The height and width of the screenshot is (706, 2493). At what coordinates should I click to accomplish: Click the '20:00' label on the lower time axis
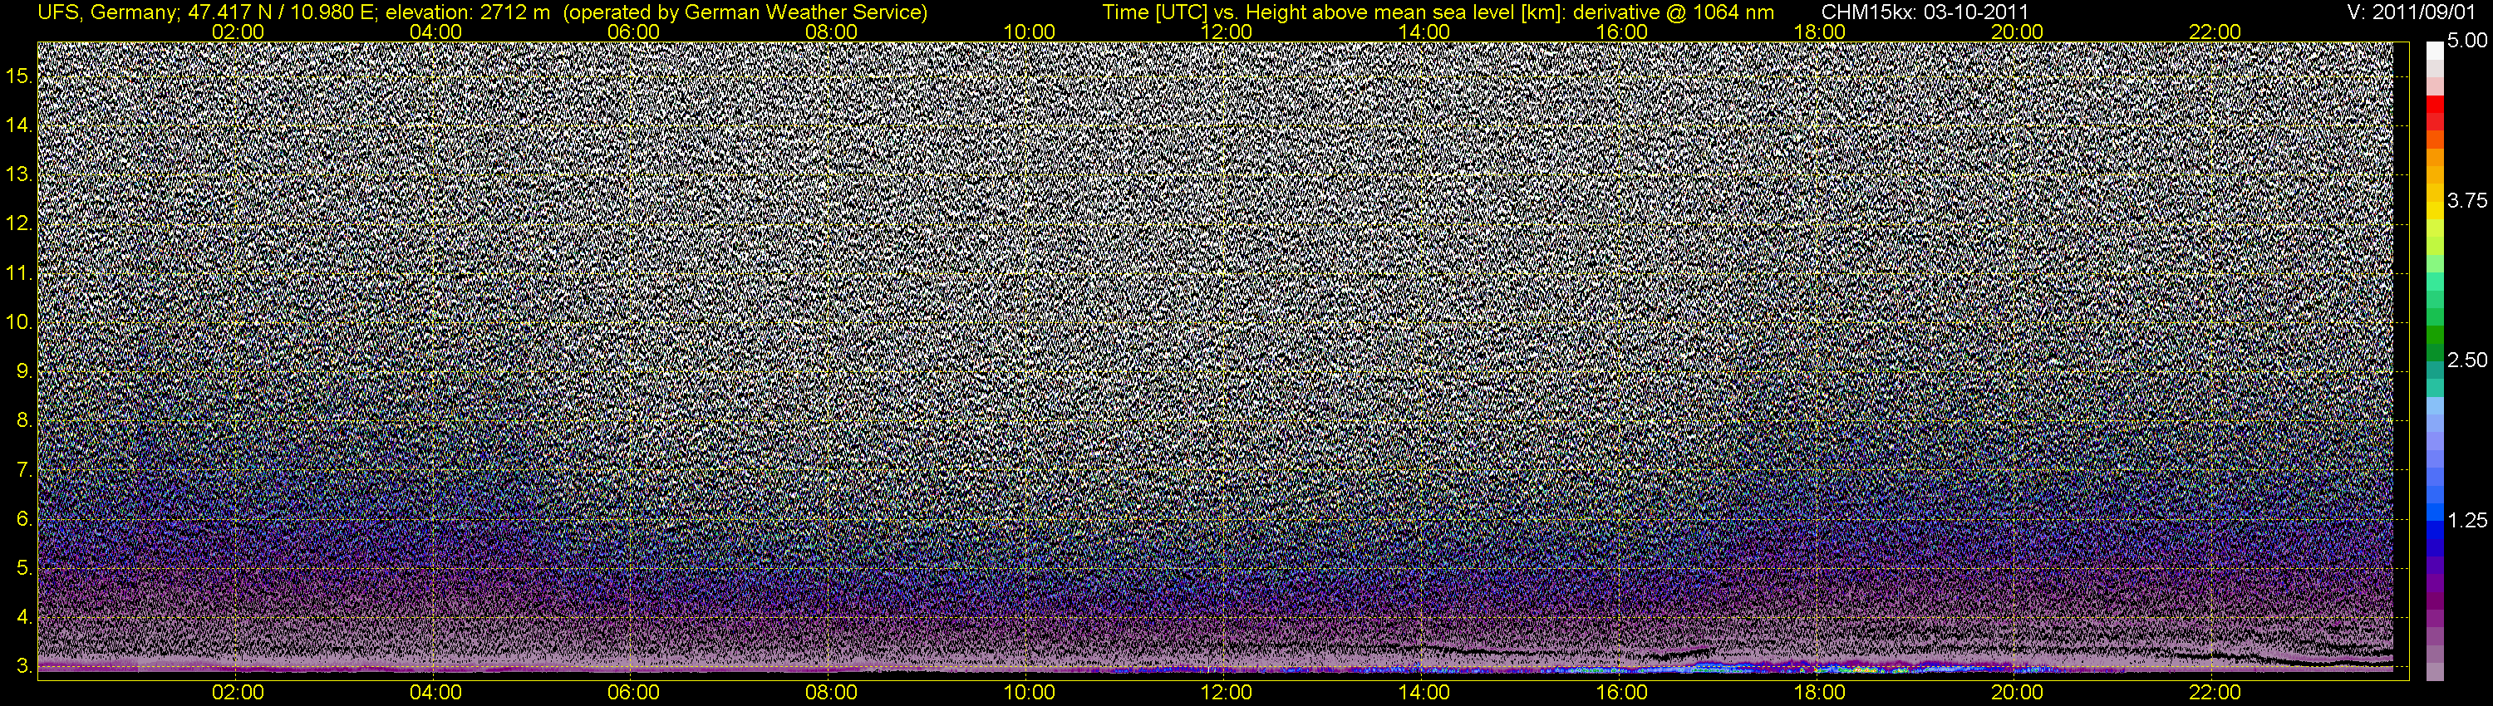click(x=2017, y=693)
